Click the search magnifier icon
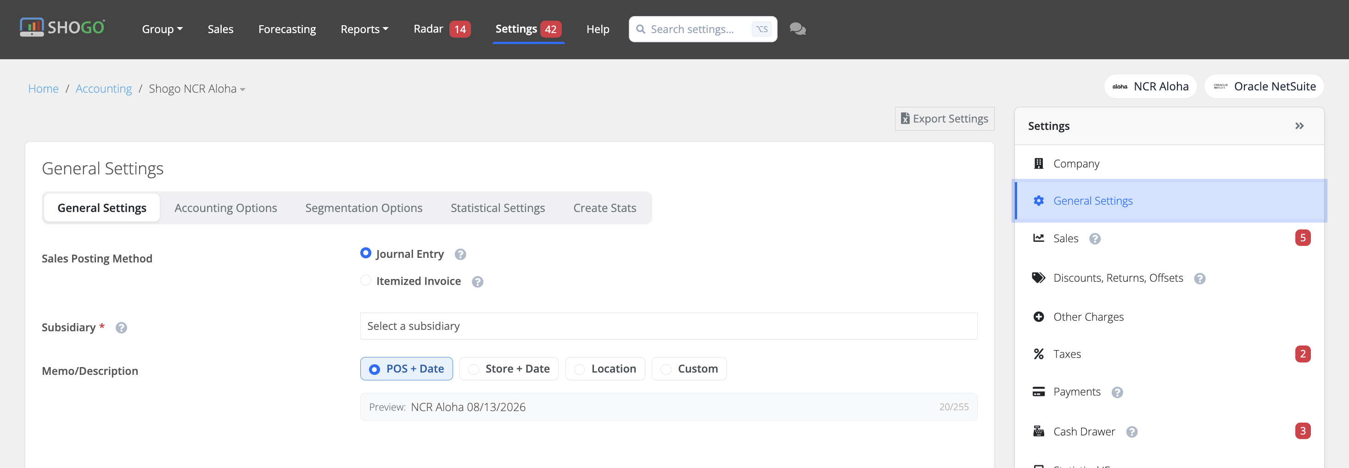This screenshot has width=1349, height=468. (x=640, y=29)
